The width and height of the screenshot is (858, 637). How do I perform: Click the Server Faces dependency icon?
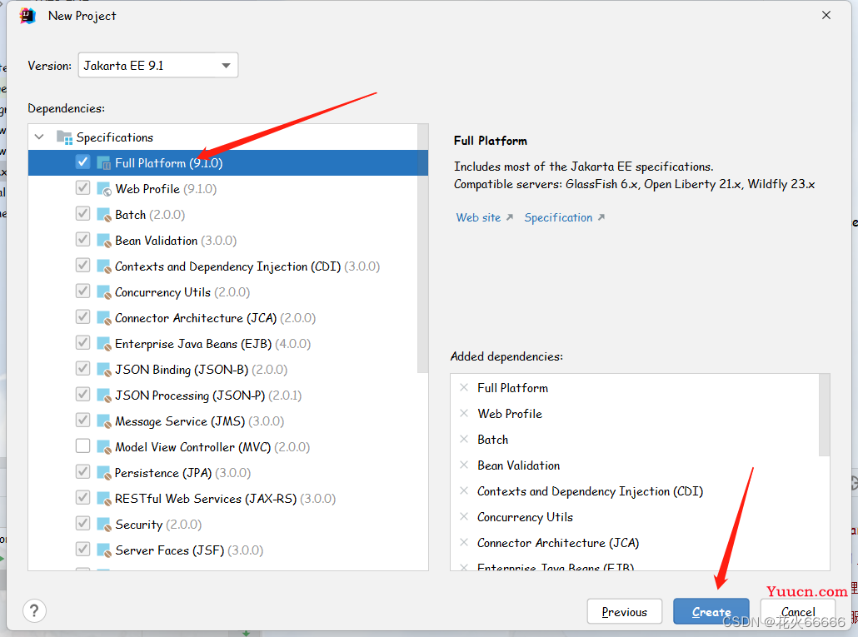(104, 550)
